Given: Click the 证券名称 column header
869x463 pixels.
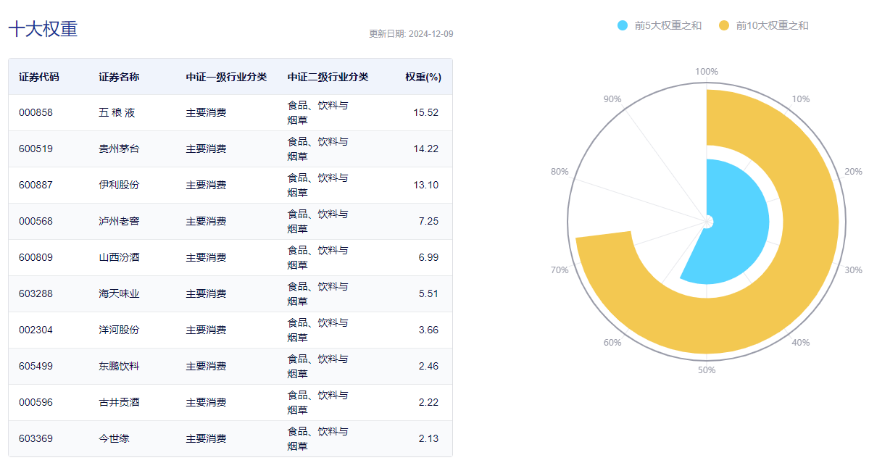Looking at the screenshot, I should coord(119,77).
